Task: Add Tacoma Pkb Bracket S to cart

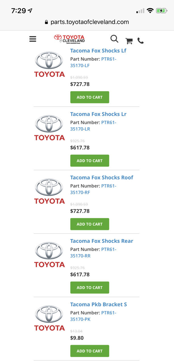Action: tap(90, 351)
